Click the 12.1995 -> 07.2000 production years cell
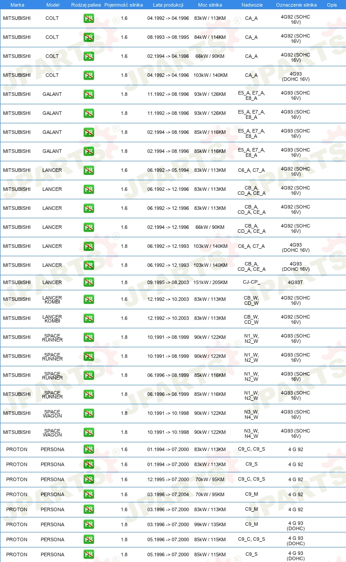 (168, 479)
